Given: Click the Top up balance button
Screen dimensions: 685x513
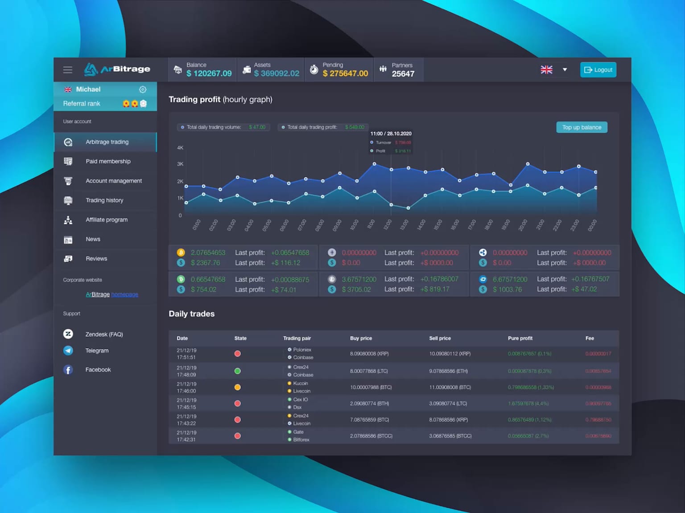Looking at the screenshot, I should 582,127.
